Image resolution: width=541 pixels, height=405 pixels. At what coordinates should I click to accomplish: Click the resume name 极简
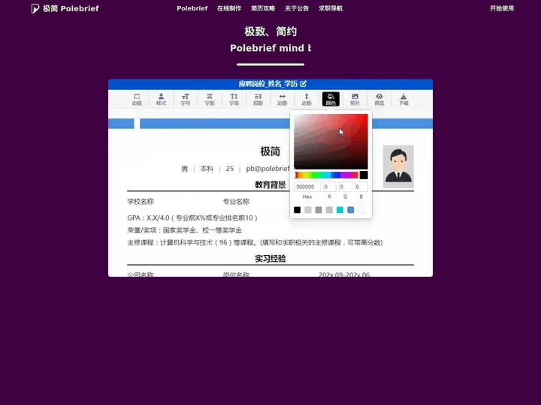tap(270, 151)
